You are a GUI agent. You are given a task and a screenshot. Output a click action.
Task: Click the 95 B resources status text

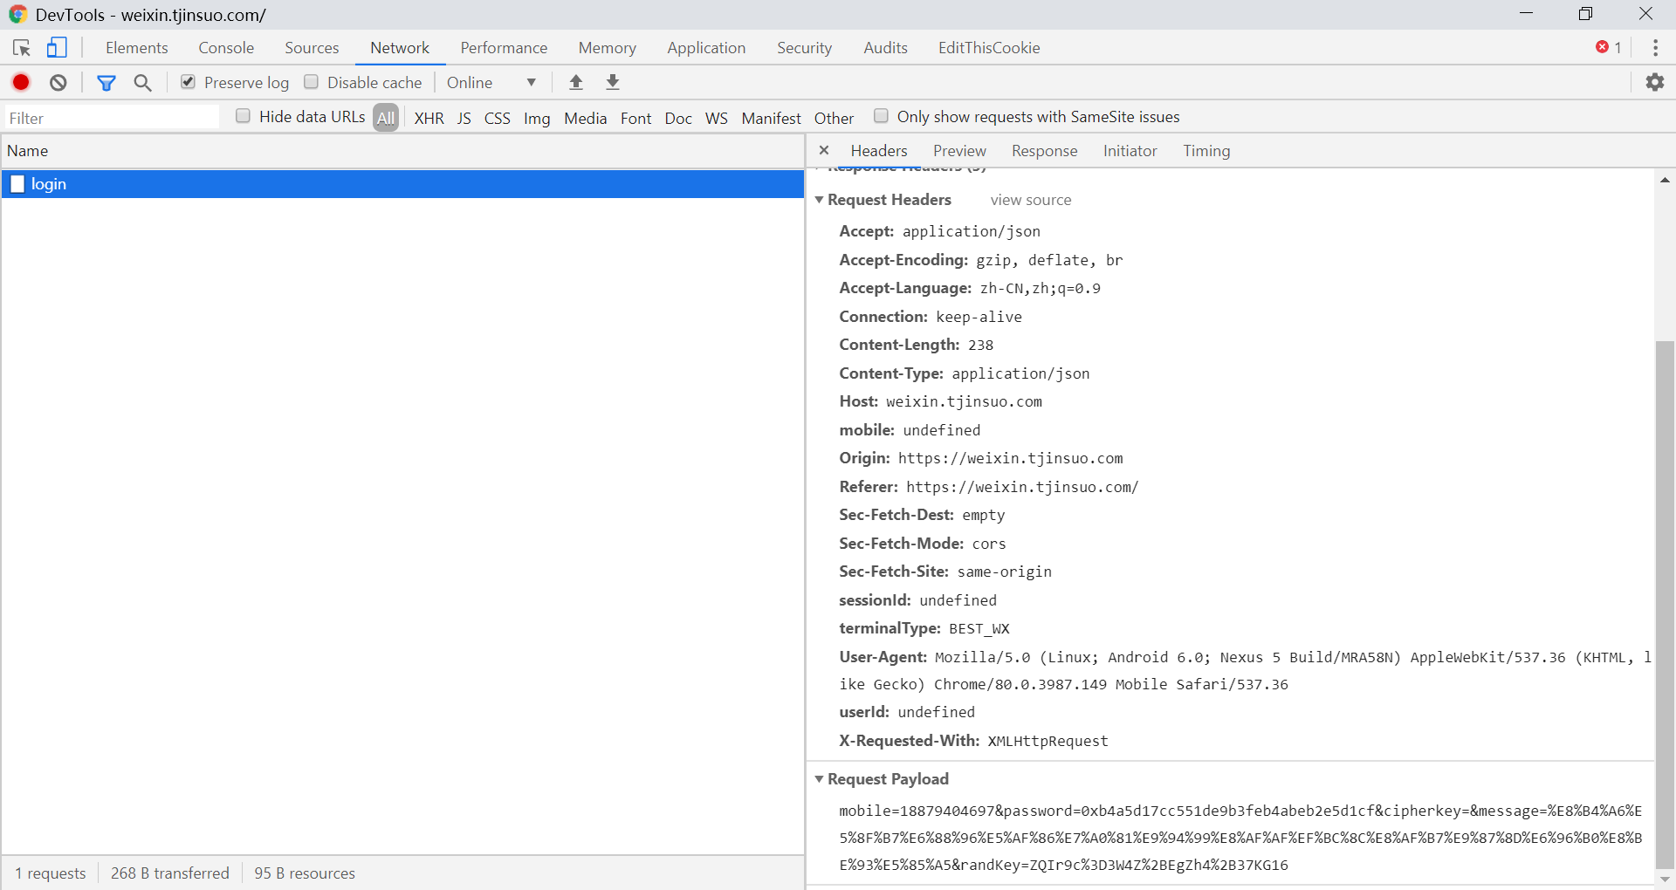pos(305,873)
